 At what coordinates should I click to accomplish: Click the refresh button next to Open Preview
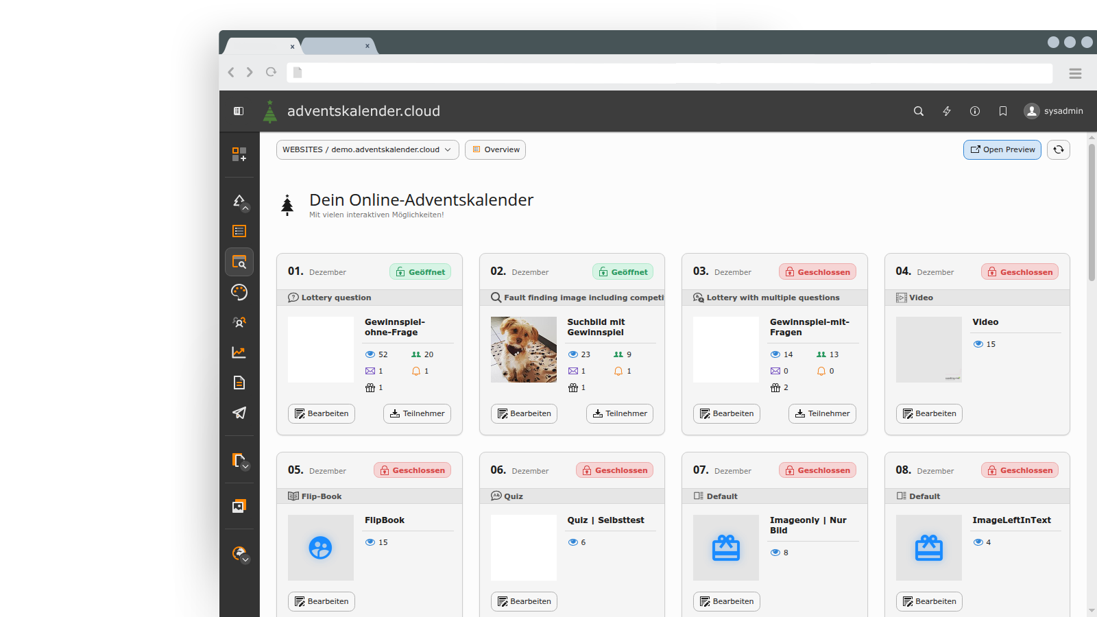pos(1059,149)
